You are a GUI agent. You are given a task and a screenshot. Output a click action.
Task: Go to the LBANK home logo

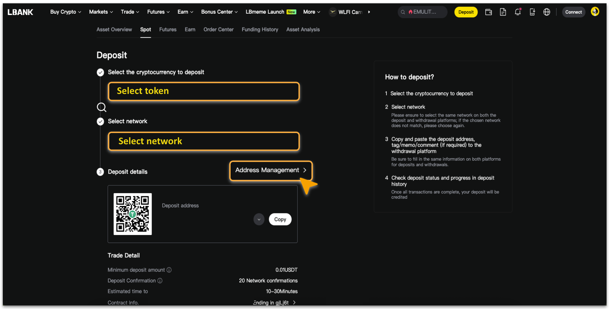20,12
